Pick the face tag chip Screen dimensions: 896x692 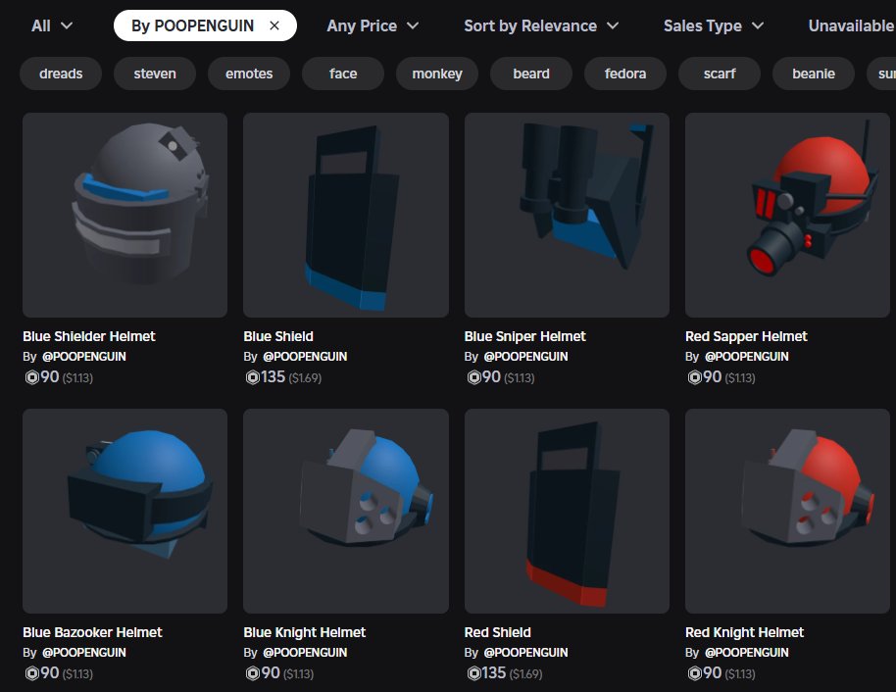(343, 74)
